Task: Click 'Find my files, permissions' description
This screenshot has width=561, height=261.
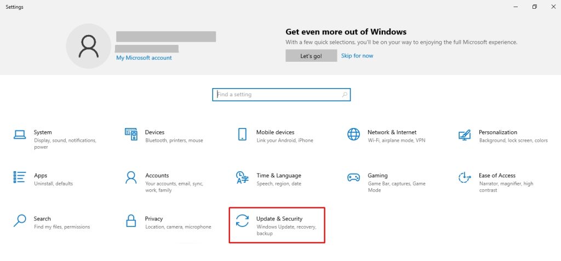Action: point(62,227)
